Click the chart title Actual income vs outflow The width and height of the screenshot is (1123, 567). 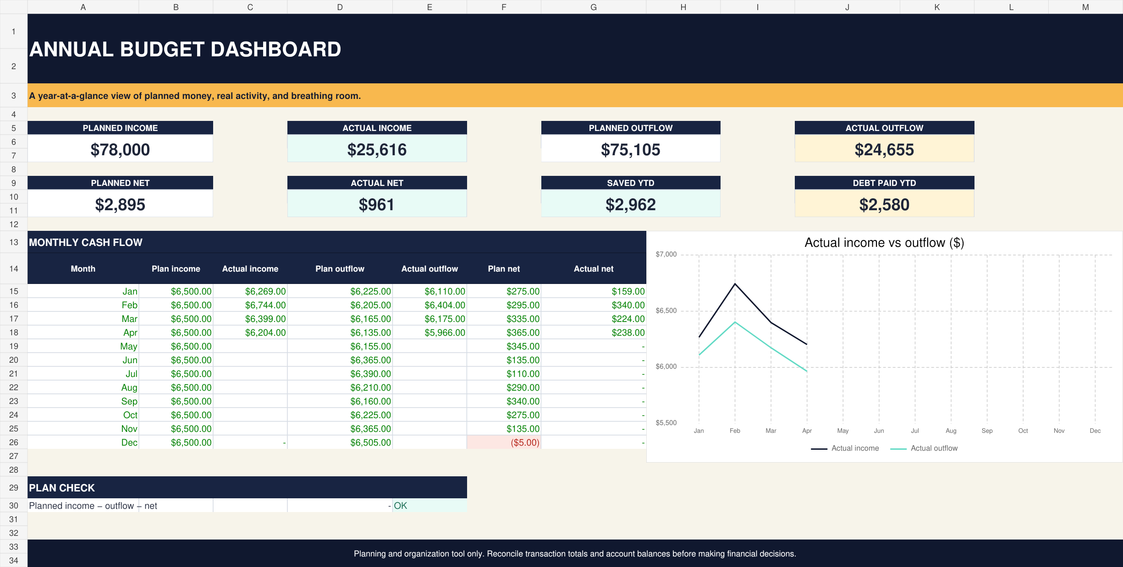[x=884, y=242]
